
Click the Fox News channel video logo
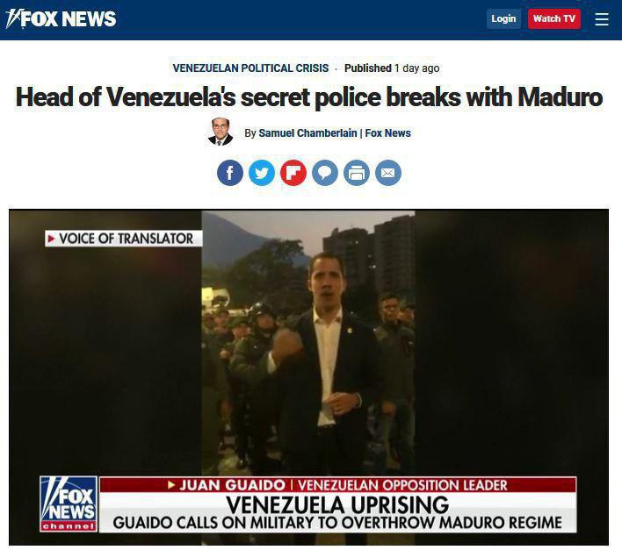click(69, 504)
